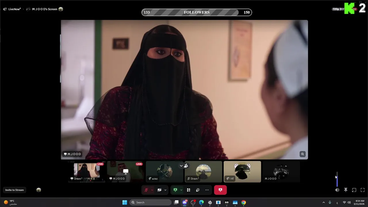Image resolution: width=368 pixels, height=207 pixels.
Task: Open the weather widget 18°C
Action: (x=10, y=202)
